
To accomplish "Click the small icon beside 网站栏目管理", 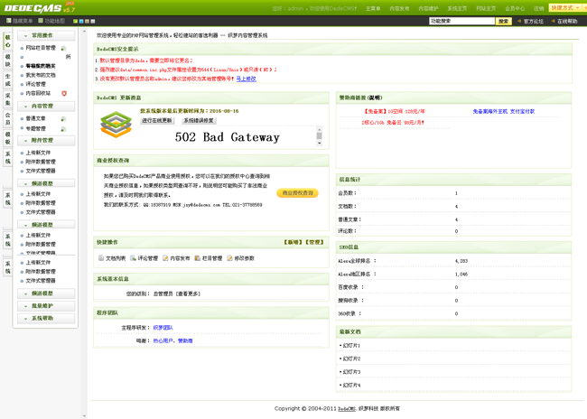I will (63, 48).
